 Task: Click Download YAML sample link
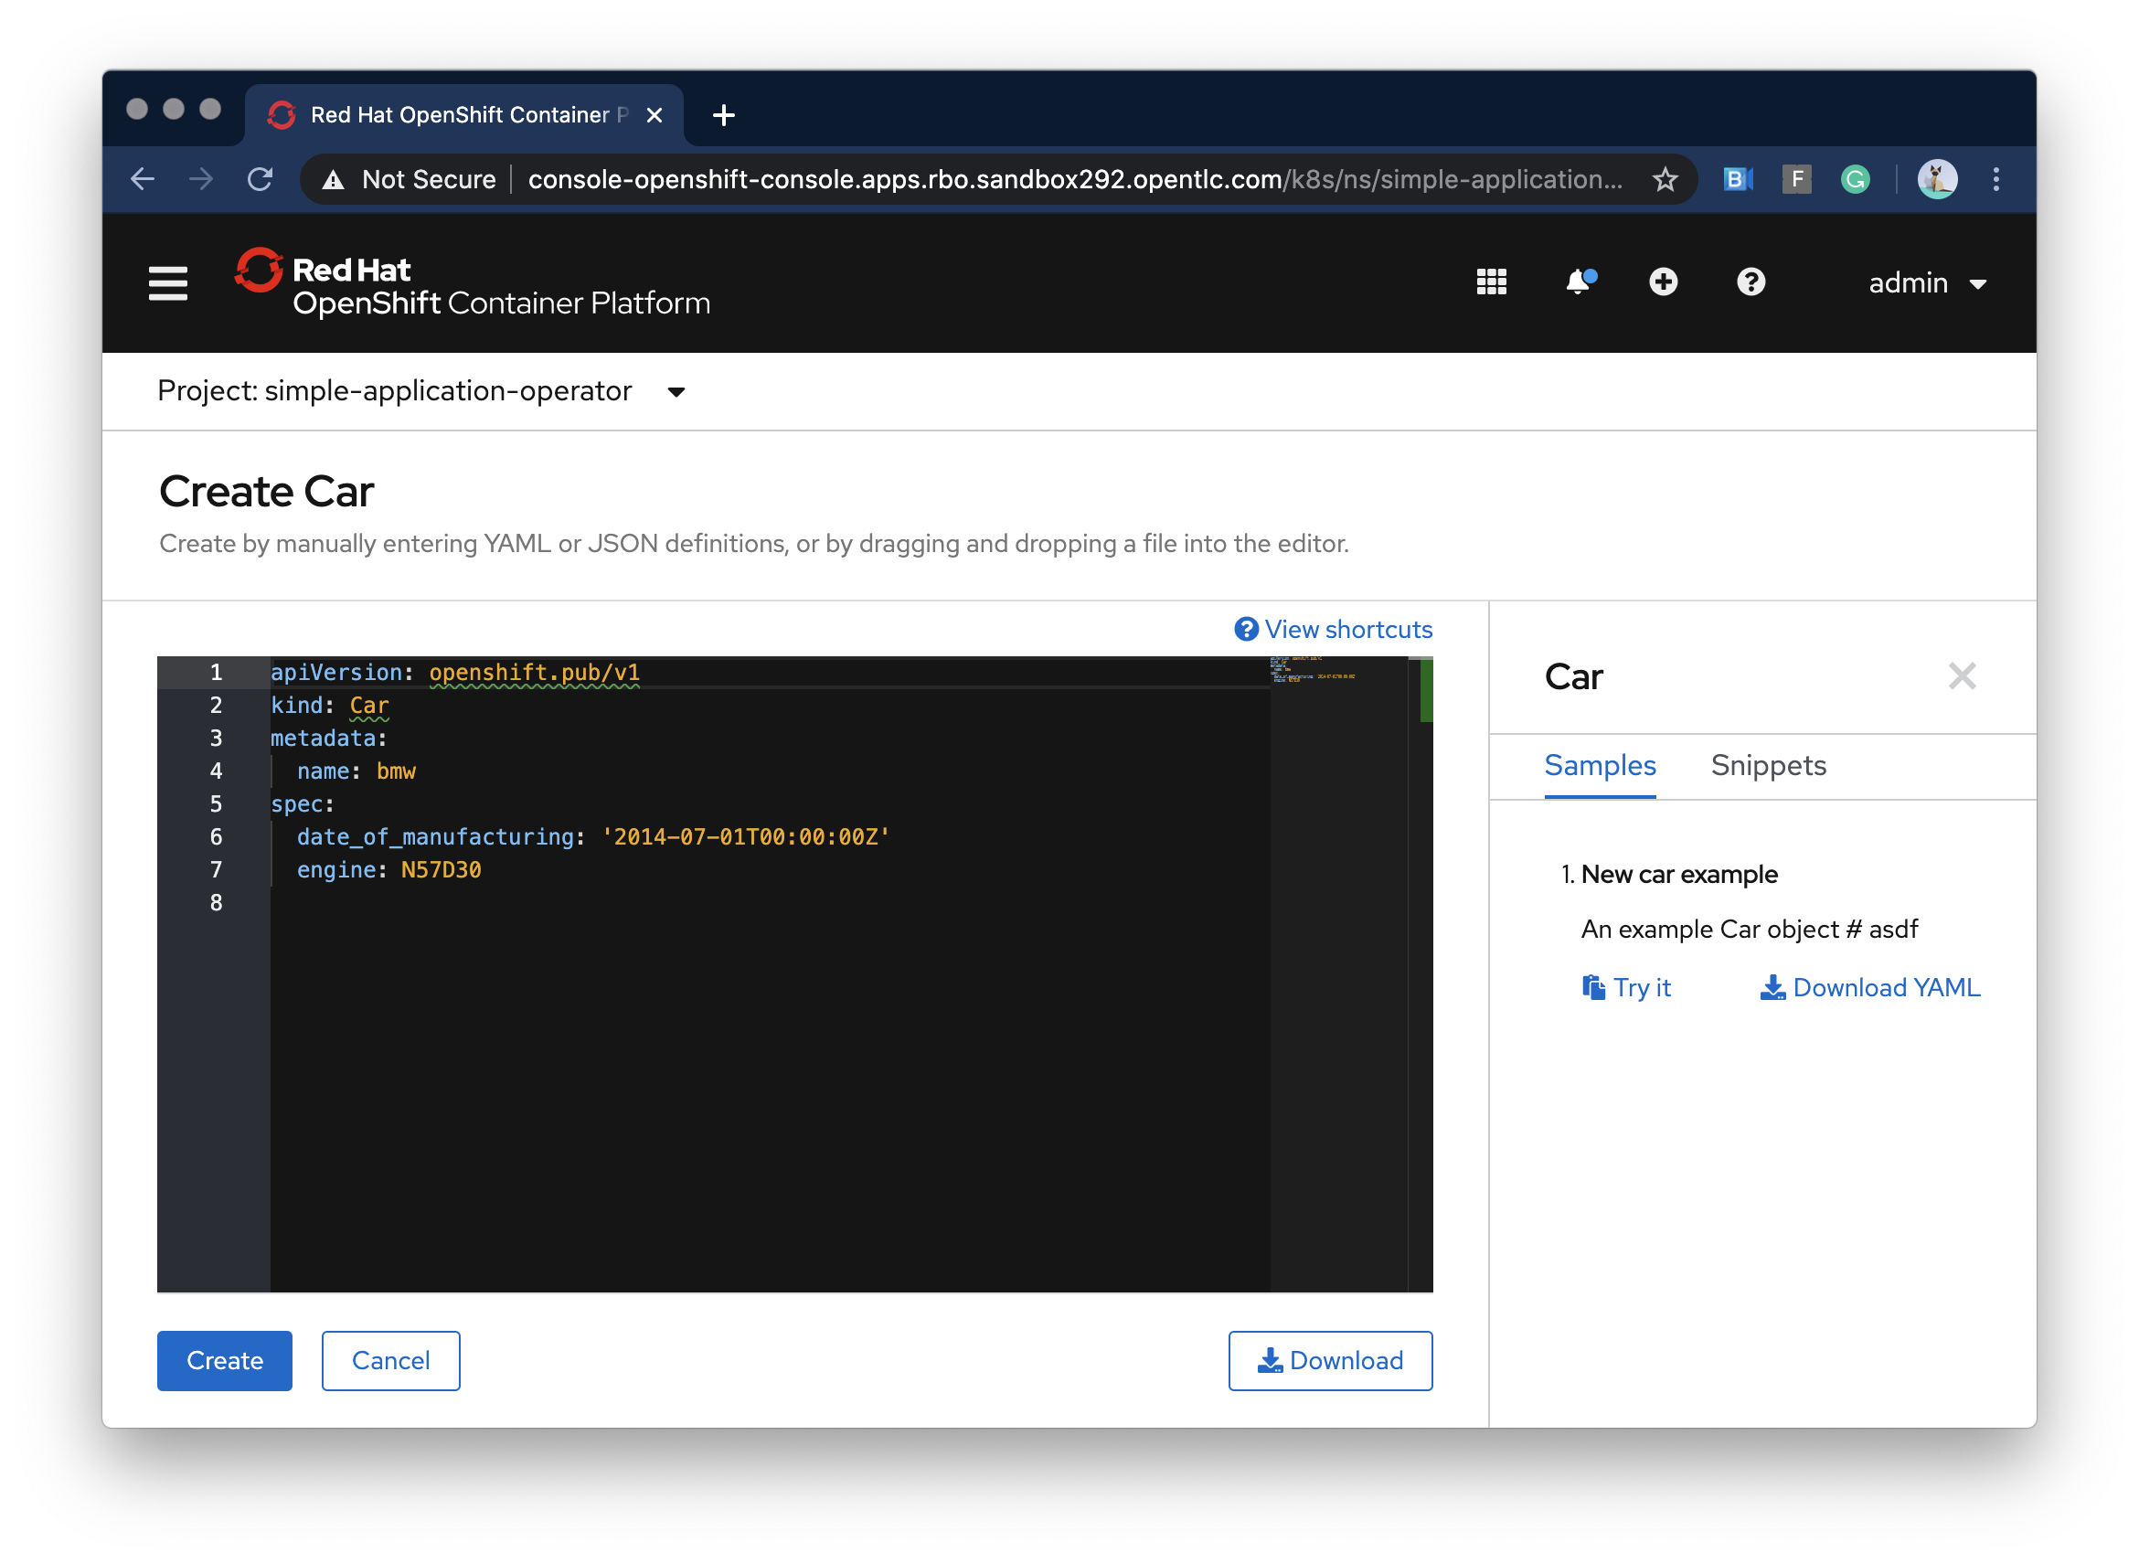[x=1869, y=988]
